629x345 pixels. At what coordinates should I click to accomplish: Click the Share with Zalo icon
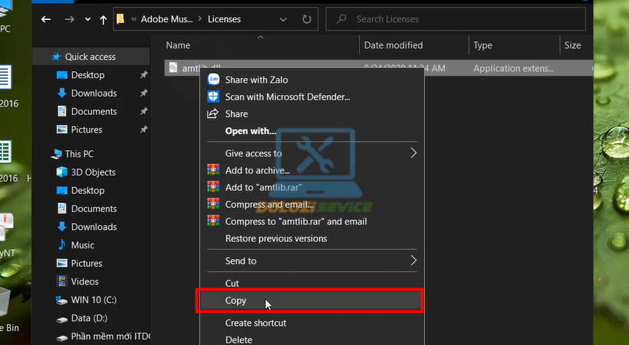click(x=213, y=80)
